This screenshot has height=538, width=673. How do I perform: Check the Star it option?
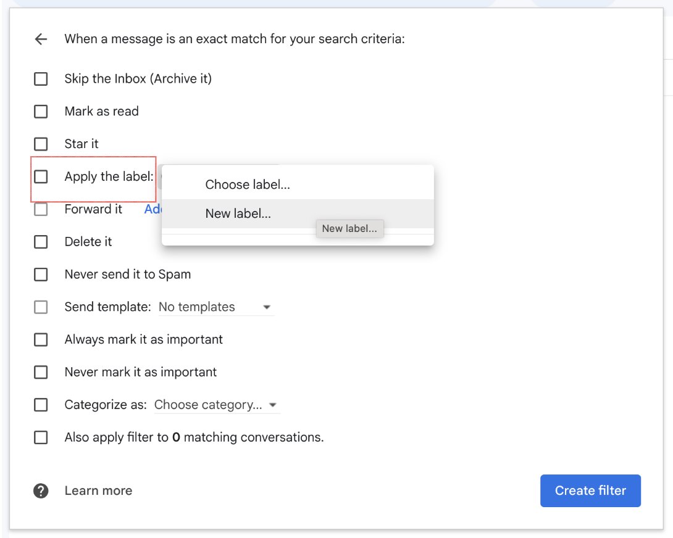click(x=40, y=144)
